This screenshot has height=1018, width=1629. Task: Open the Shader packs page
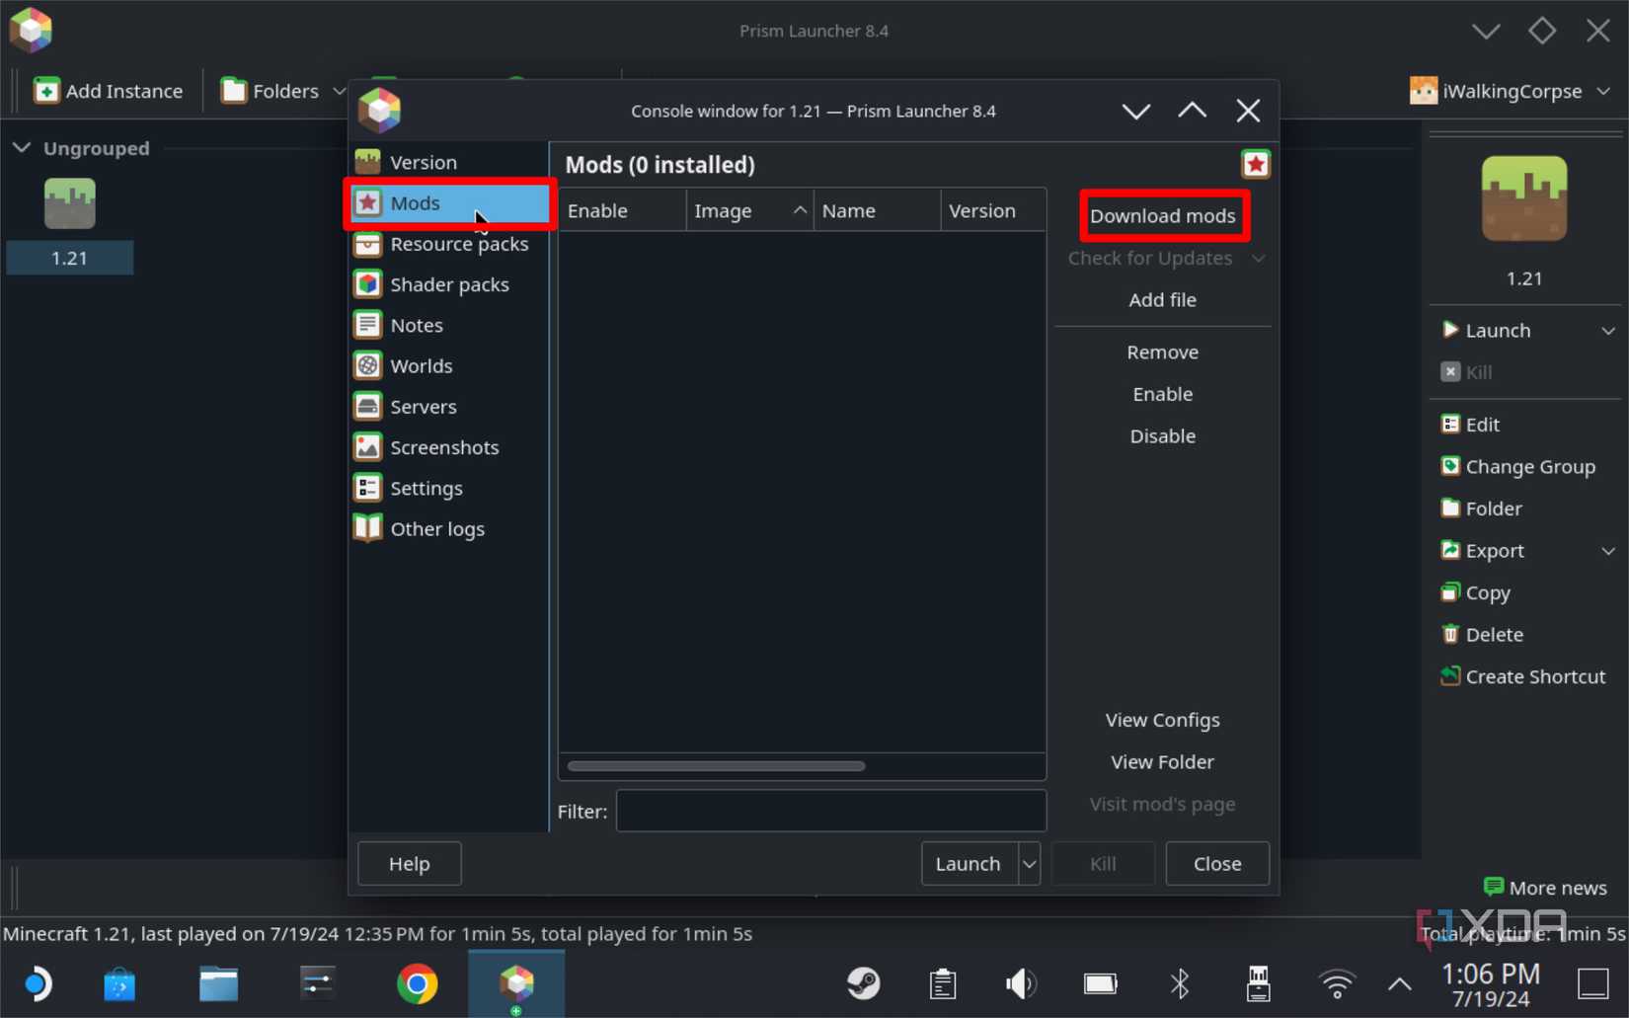449,284
